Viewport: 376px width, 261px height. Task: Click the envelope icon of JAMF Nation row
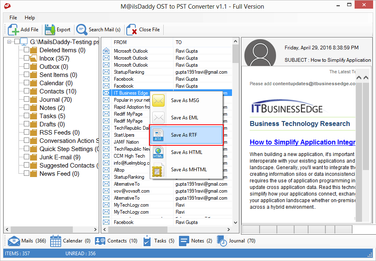[106, 142]
